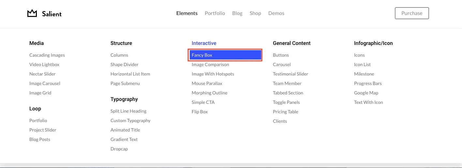Screen dimensions: 462x168
Task: Open Video Lightbox element
Action: click(44, 64)
